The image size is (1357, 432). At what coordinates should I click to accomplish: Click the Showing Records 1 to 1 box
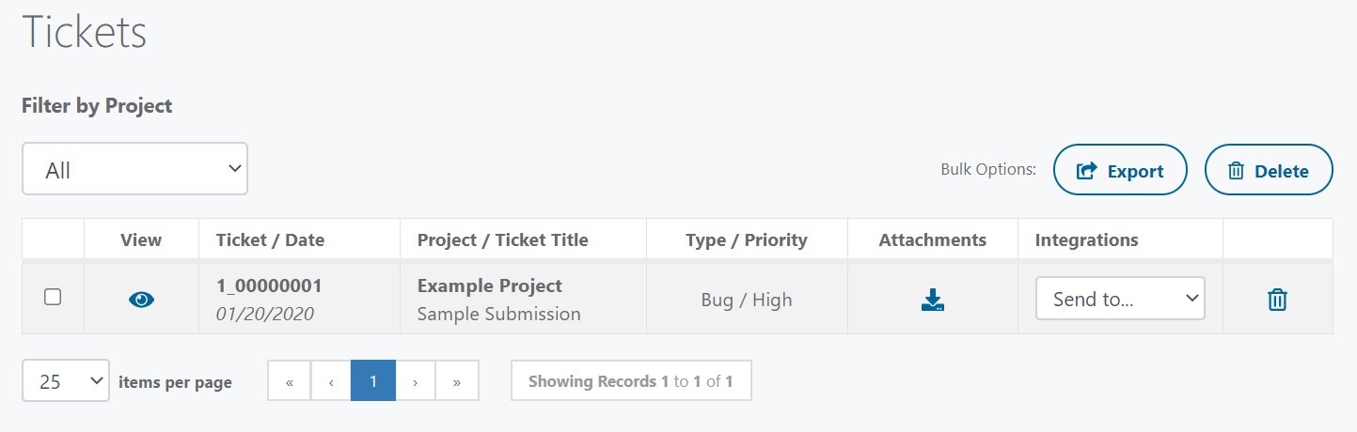631,381
